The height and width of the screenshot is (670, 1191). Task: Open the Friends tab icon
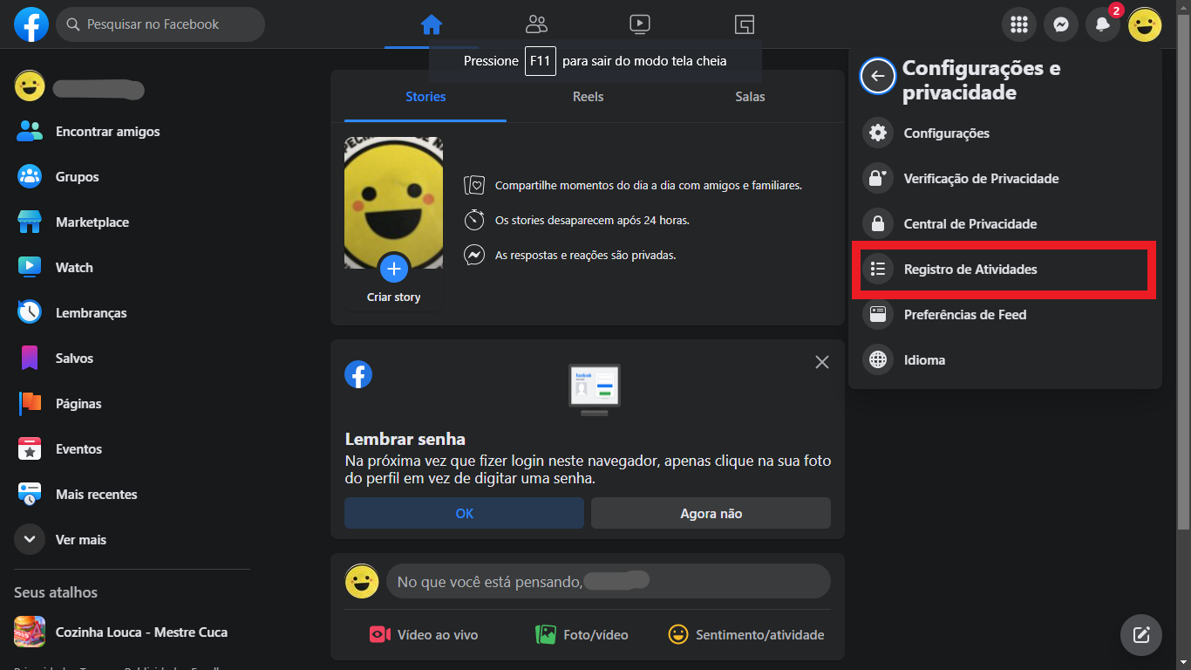click(x=536, y=24)
